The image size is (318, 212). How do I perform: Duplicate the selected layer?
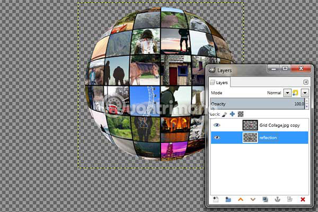[265, 199]
